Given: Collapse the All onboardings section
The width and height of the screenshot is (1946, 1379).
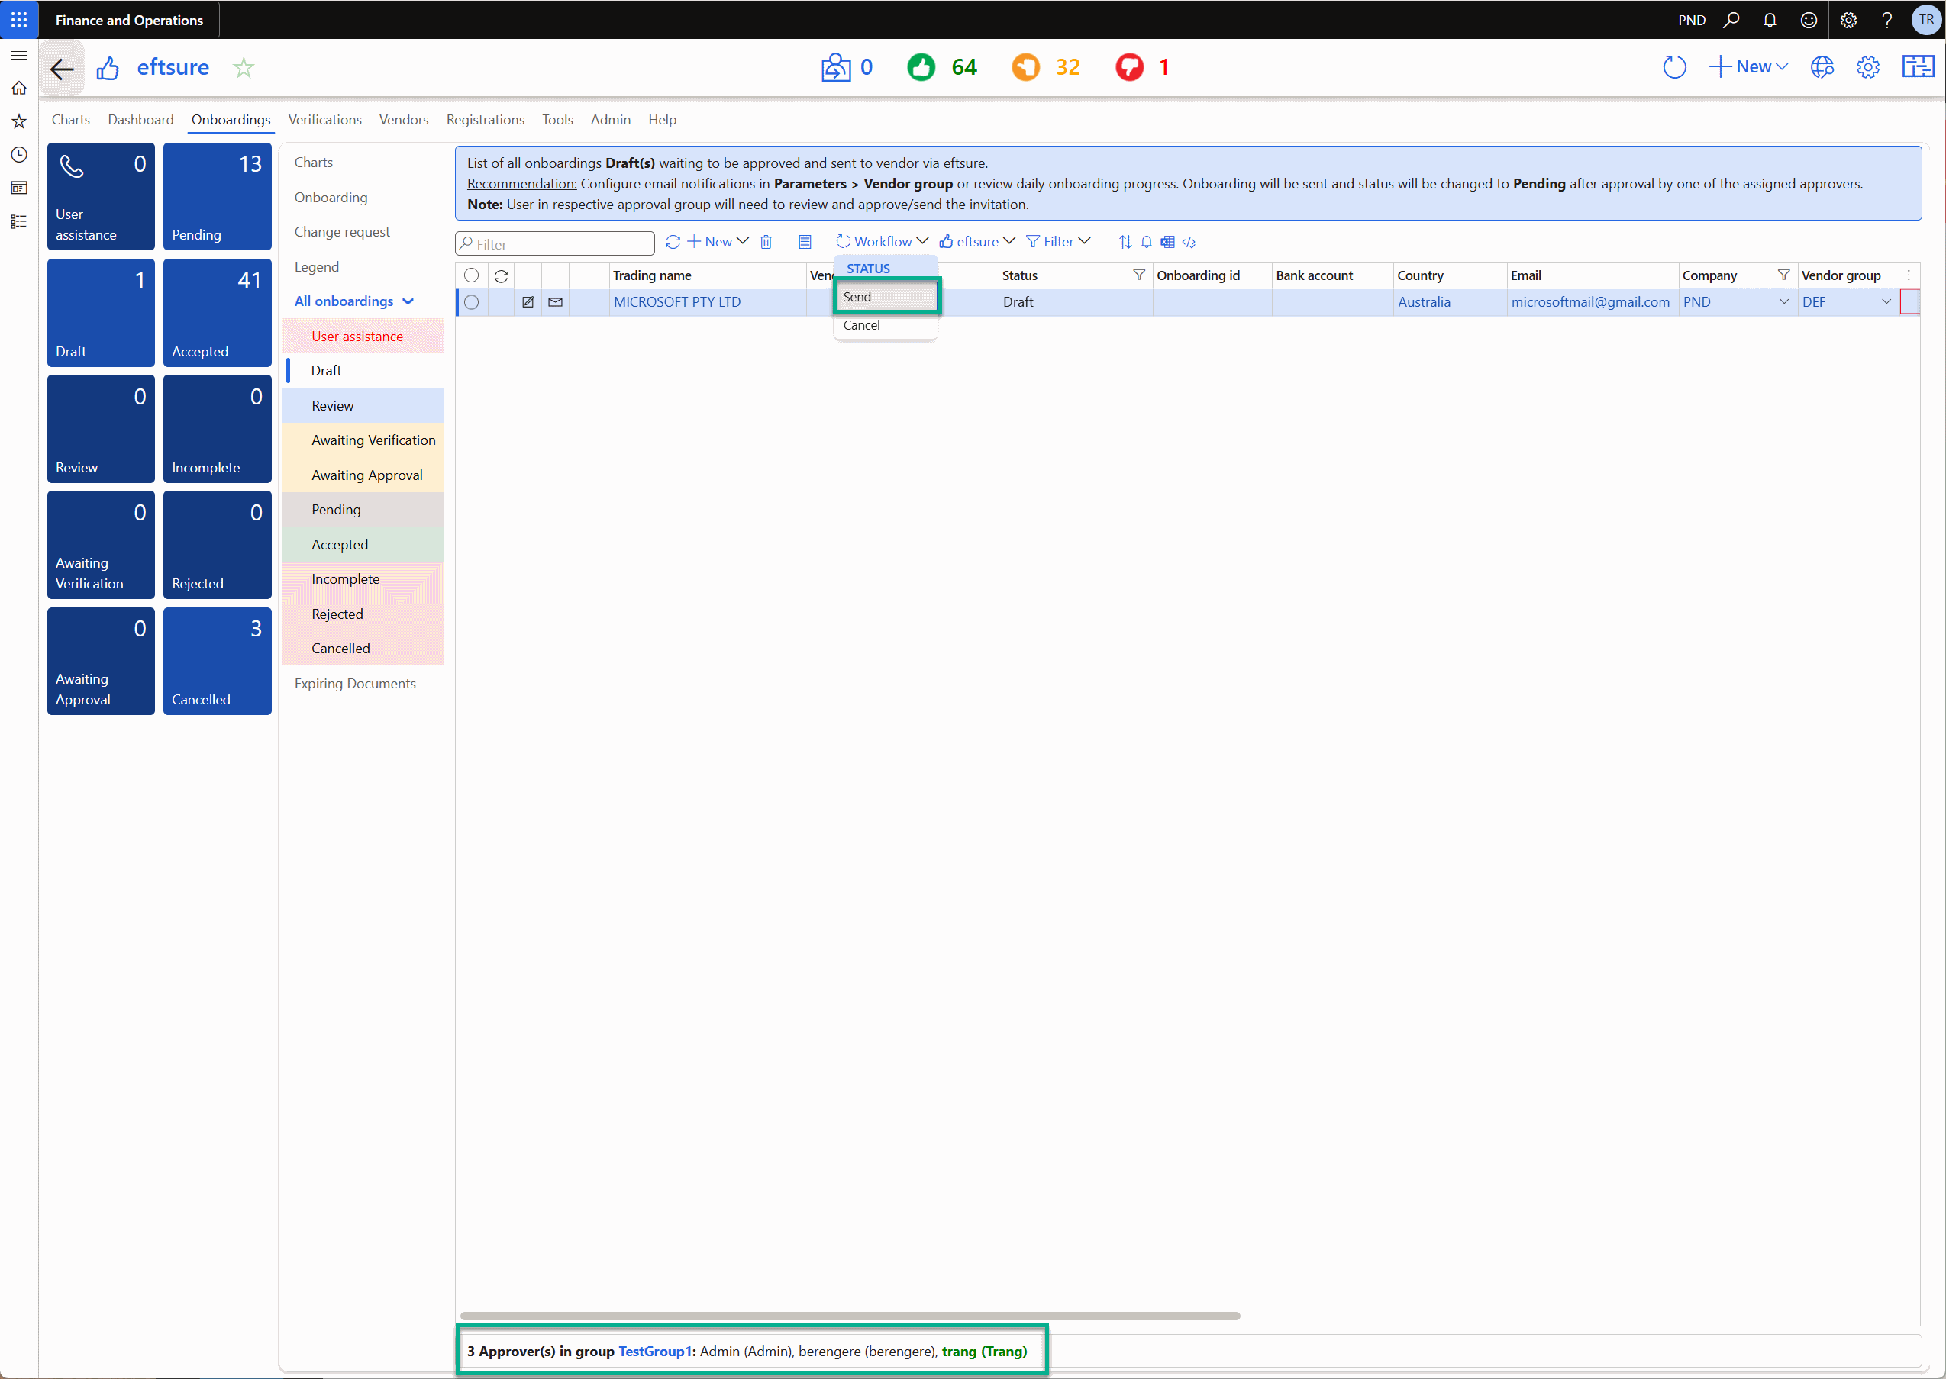Looking at the screenshot, I should [x=354, y=301].
